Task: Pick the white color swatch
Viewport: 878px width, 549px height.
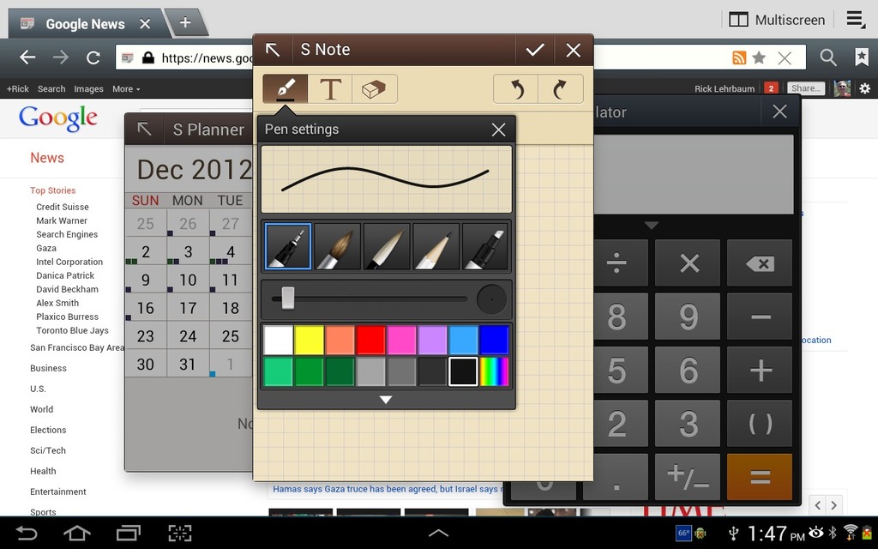Action: point(279,340)
